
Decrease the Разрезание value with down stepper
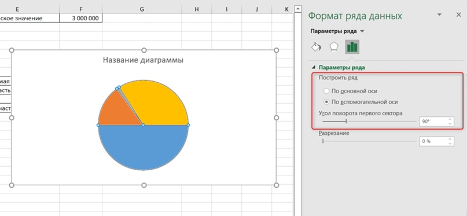[450, 144]
